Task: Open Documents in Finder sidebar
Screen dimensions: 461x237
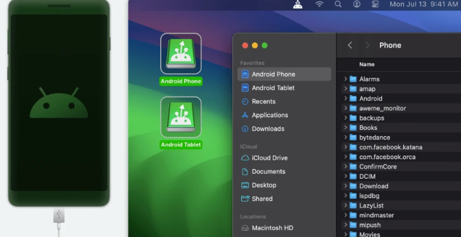Action: (x=284, y=171)
